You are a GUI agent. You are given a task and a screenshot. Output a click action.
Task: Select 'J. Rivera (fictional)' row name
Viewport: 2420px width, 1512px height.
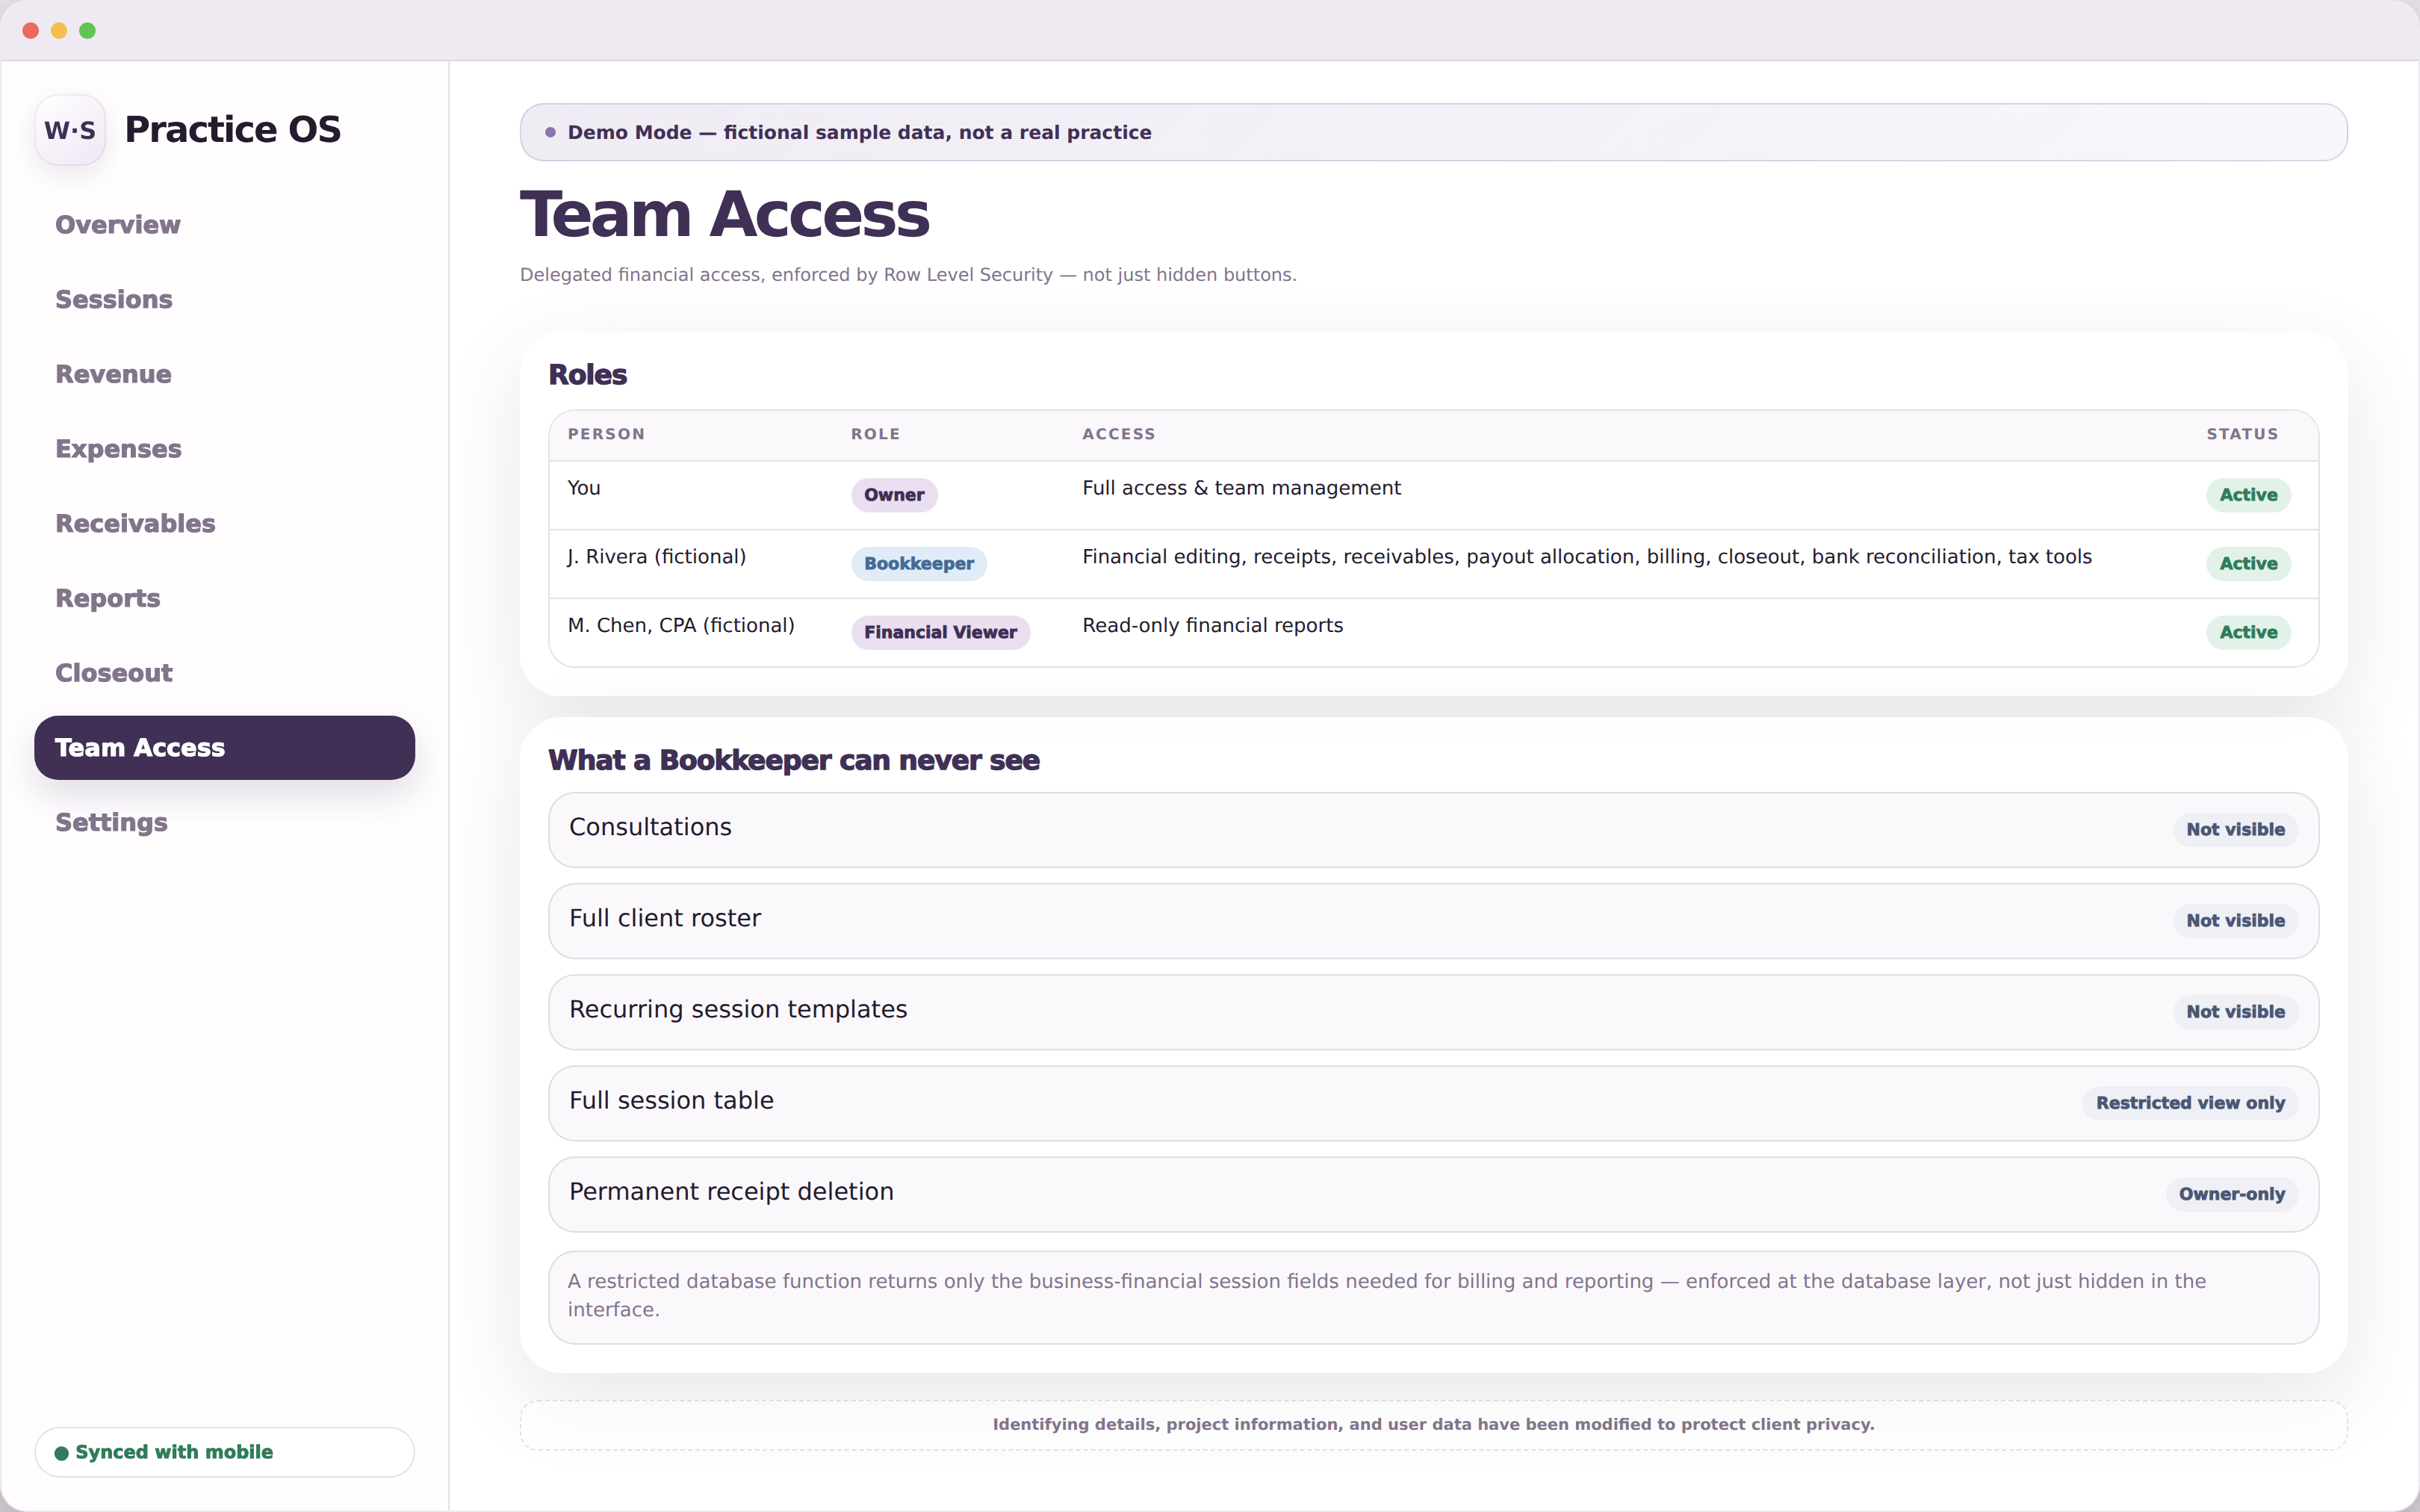(657, 557)
